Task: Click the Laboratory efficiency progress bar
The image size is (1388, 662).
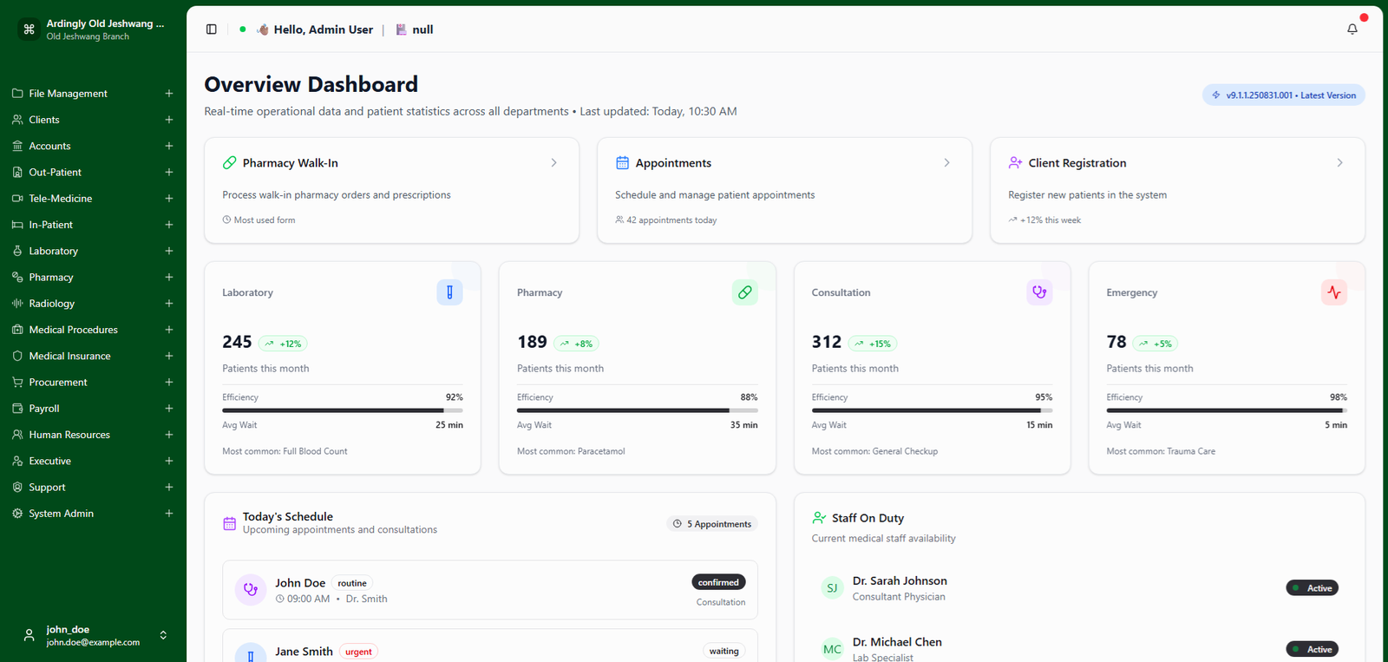Action: (x=343, y=410)
